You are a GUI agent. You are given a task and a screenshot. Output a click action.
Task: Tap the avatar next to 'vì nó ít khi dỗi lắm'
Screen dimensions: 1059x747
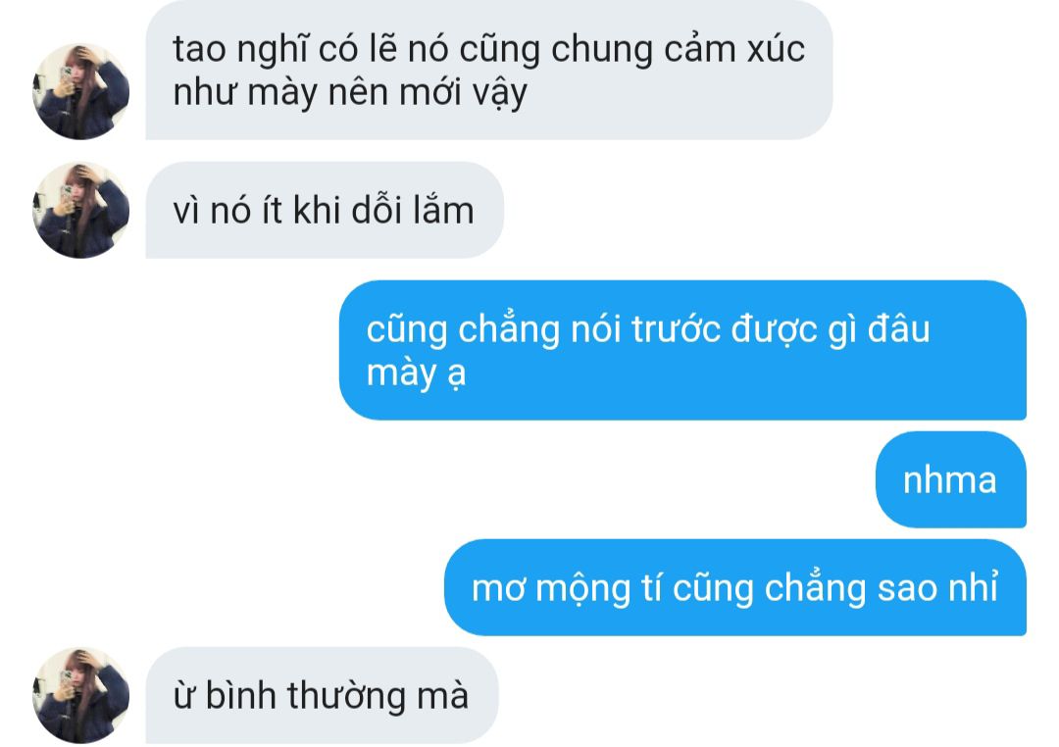click(81, 210)
